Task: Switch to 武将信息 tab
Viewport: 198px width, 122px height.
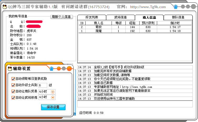Action: (x=120, y=17)
